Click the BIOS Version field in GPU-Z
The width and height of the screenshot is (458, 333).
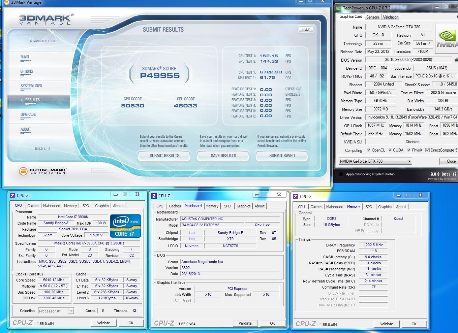pos(408,60)
